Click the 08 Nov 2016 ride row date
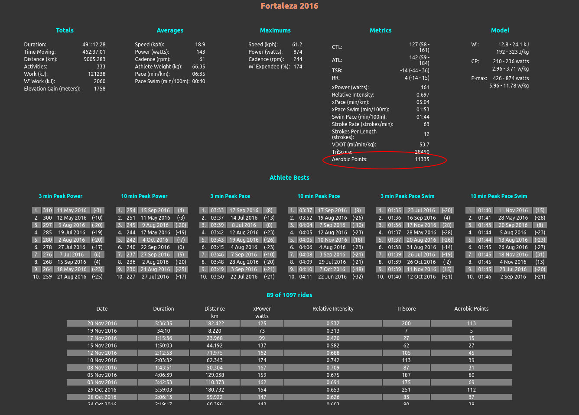This screenshot has height=415, width=579. 102,368
